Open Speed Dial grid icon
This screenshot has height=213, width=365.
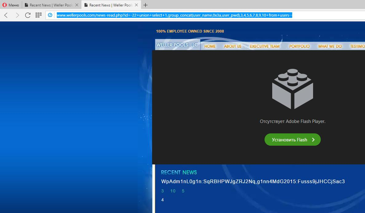click(38, 15)
